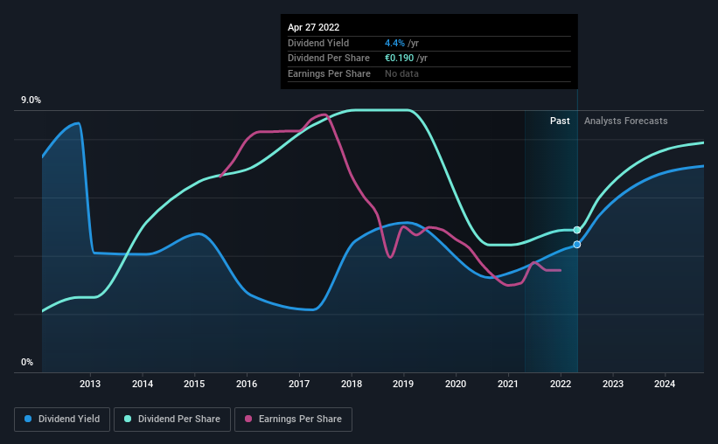Click the Analysts Forecasts label
The image size is (718, 444).
pyautogui.click(x=625, y=121)
